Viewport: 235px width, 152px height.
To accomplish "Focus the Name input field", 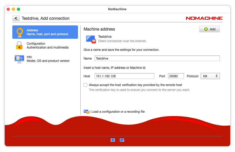I will click(157, 58).
